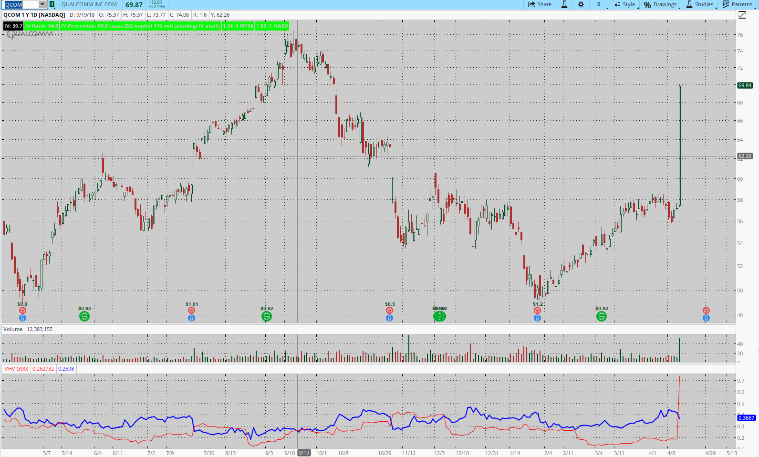Viewport: 759px width, 457px height.
Task: Click the earnings phone icon labeled $1.01
Action: pos(191,310)
